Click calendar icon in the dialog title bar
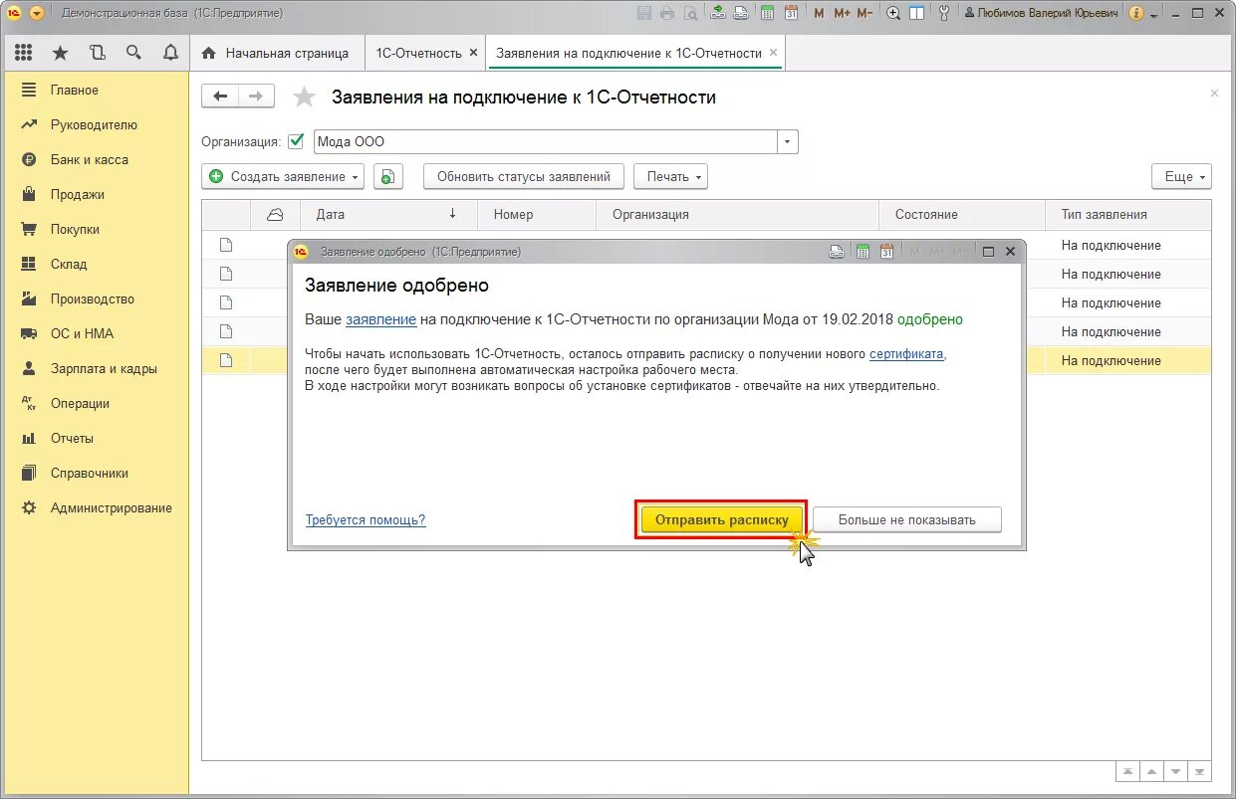 [886, 252]
